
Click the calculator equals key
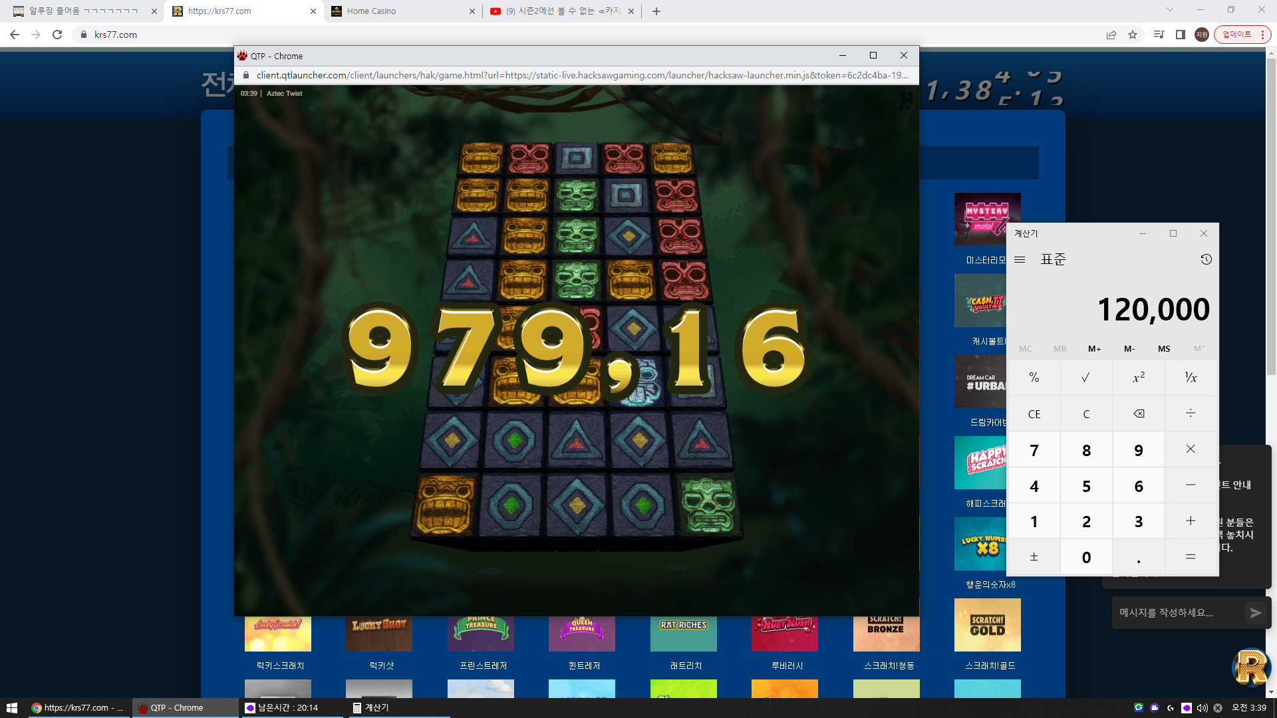pyautogui.click(x=1191, y=557)
